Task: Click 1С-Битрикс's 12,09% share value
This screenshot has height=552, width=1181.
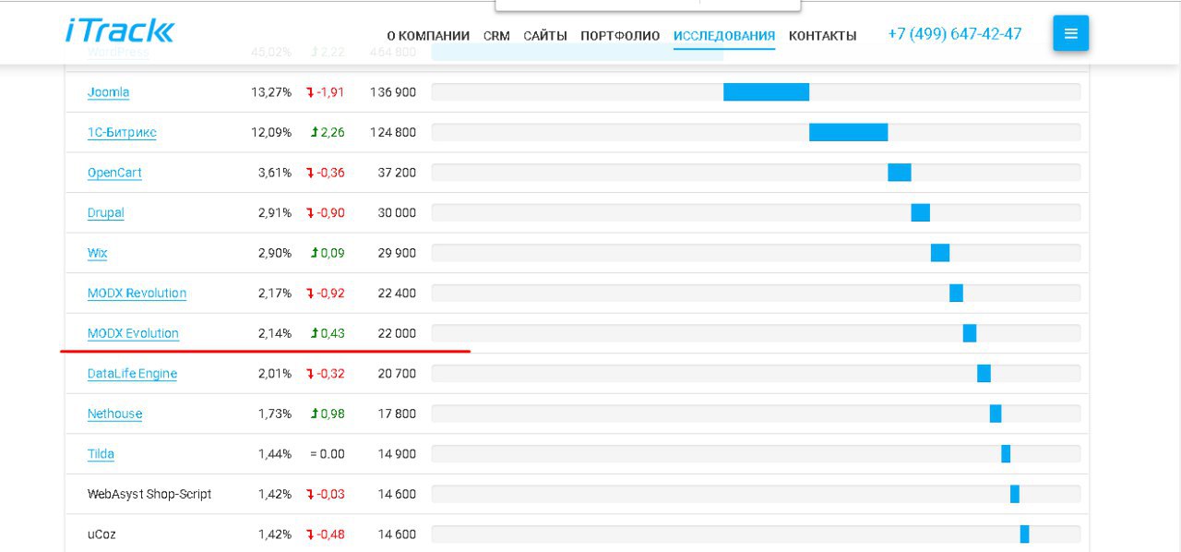Action: pyautogui.click(x=271, y=132)
